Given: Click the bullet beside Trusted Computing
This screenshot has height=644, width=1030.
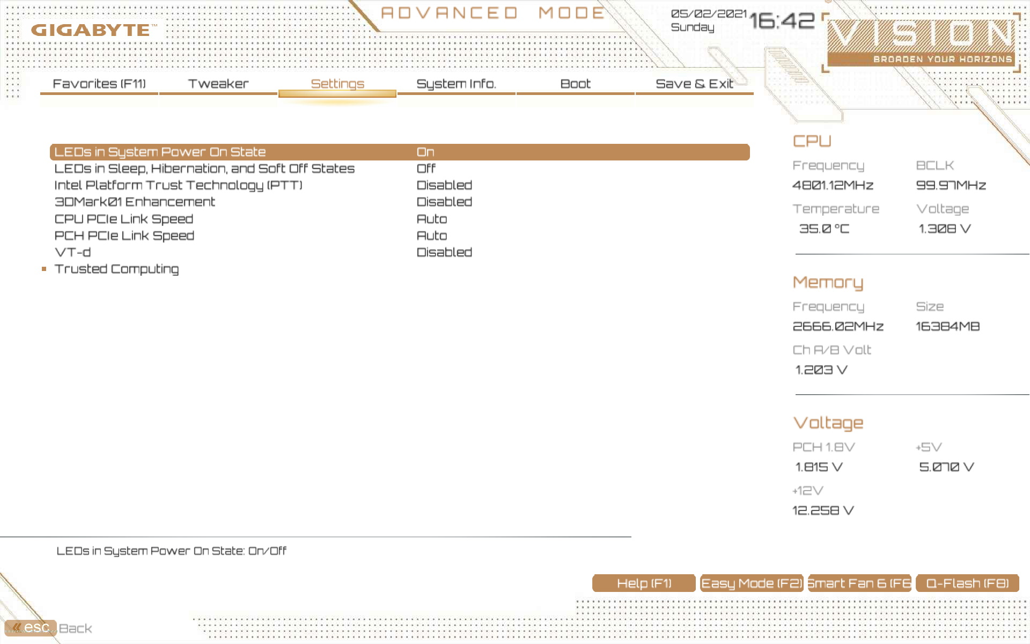Looking at the screenshot, I should [x=44, y=269].
